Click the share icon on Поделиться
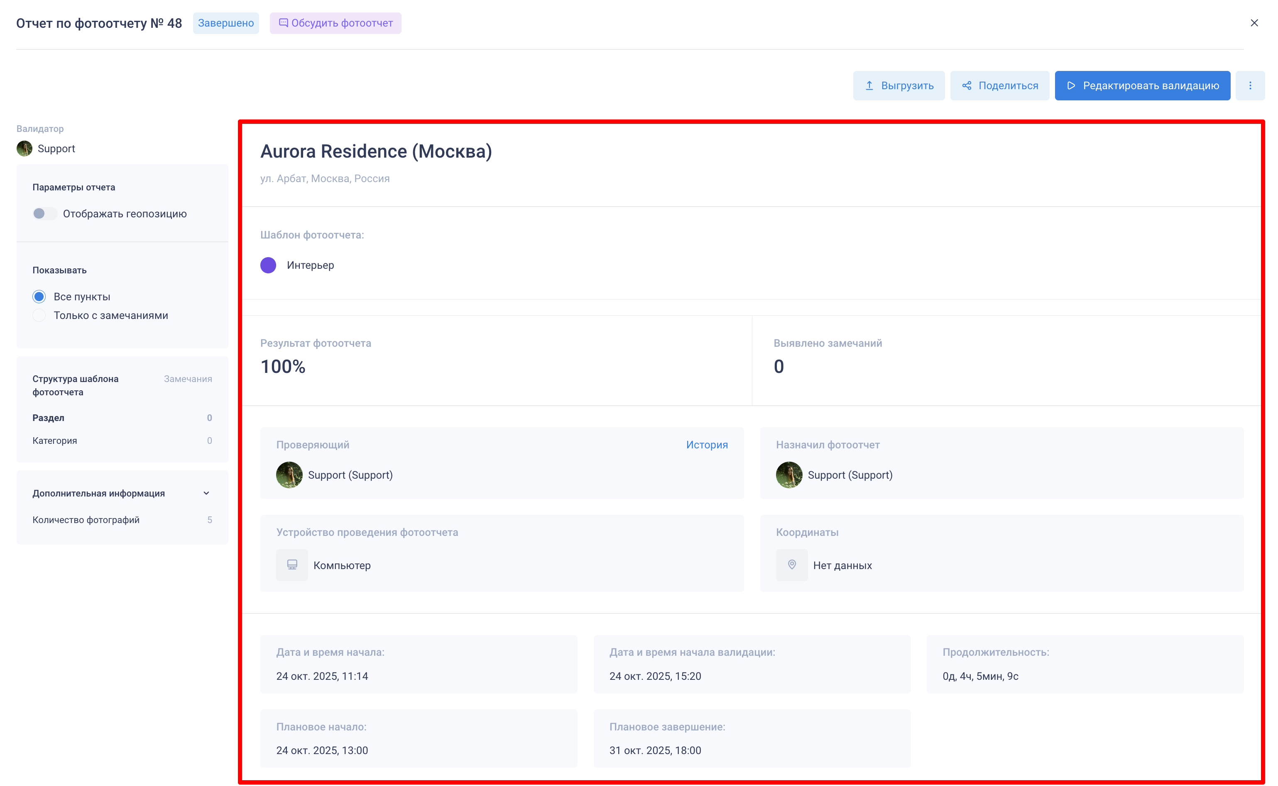The height and width of the screenshot is (786, 1278). [x=966, y=85]
